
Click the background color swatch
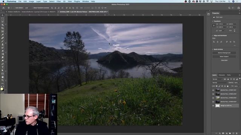3,90
